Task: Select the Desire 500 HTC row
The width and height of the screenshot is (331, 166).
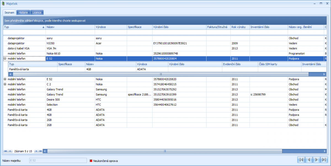Action: tap(110, 100)
